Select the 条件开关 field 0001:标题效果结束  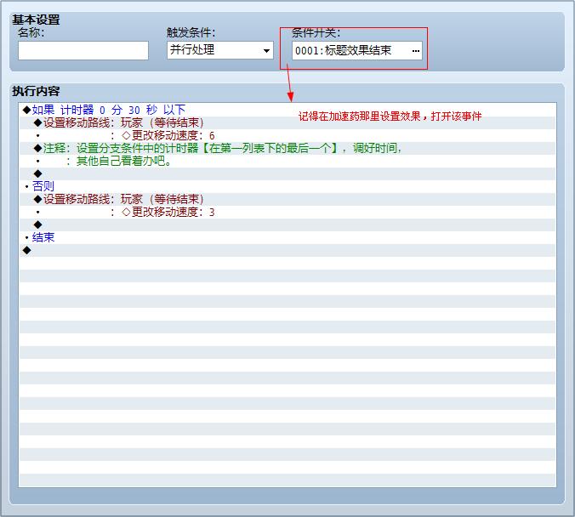click(x=356, y=51)
